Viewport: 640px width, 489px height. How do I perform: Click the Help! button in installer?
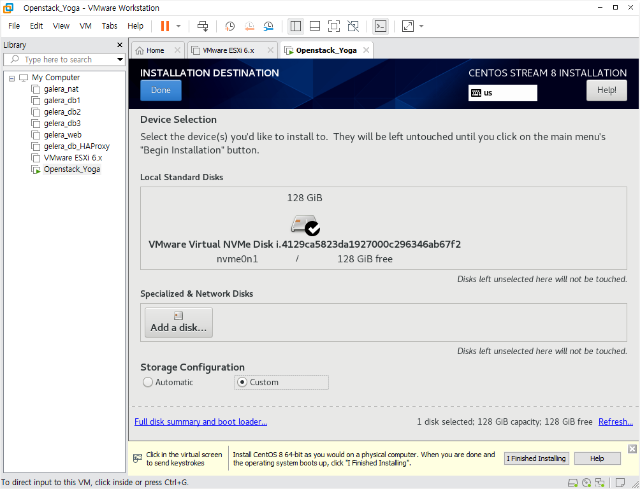tap(606, 90)
